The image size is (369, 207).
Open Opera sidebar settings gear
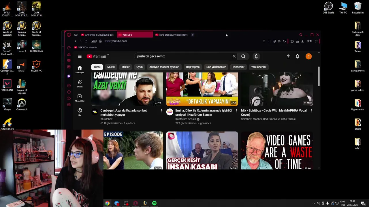tap(69, 105)
